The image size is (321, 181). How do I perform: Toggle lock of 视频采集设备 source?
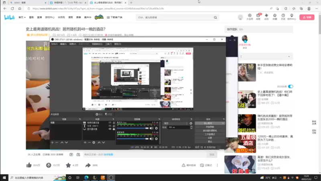(x=114, y=123)
